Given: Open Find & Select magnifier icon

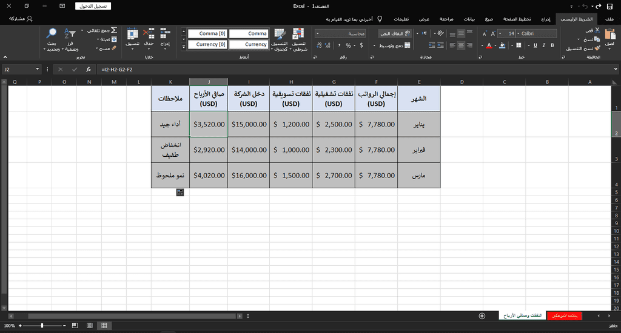Looking at the screenshot, I should point(52,35).
